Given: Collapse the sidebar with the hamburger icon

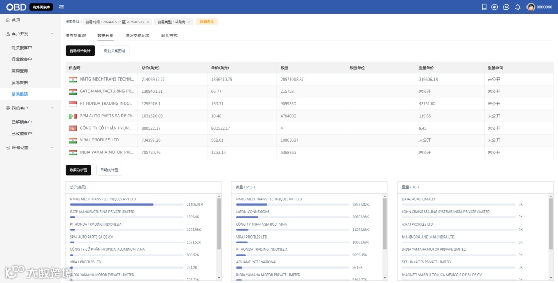Looking at the screenshot, I should [61, 7].
